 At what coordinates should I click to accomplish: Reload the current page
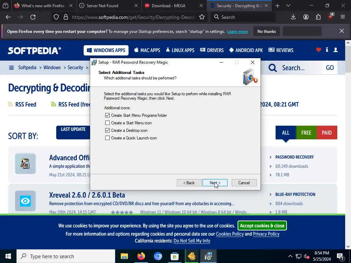tap(33, 17)
